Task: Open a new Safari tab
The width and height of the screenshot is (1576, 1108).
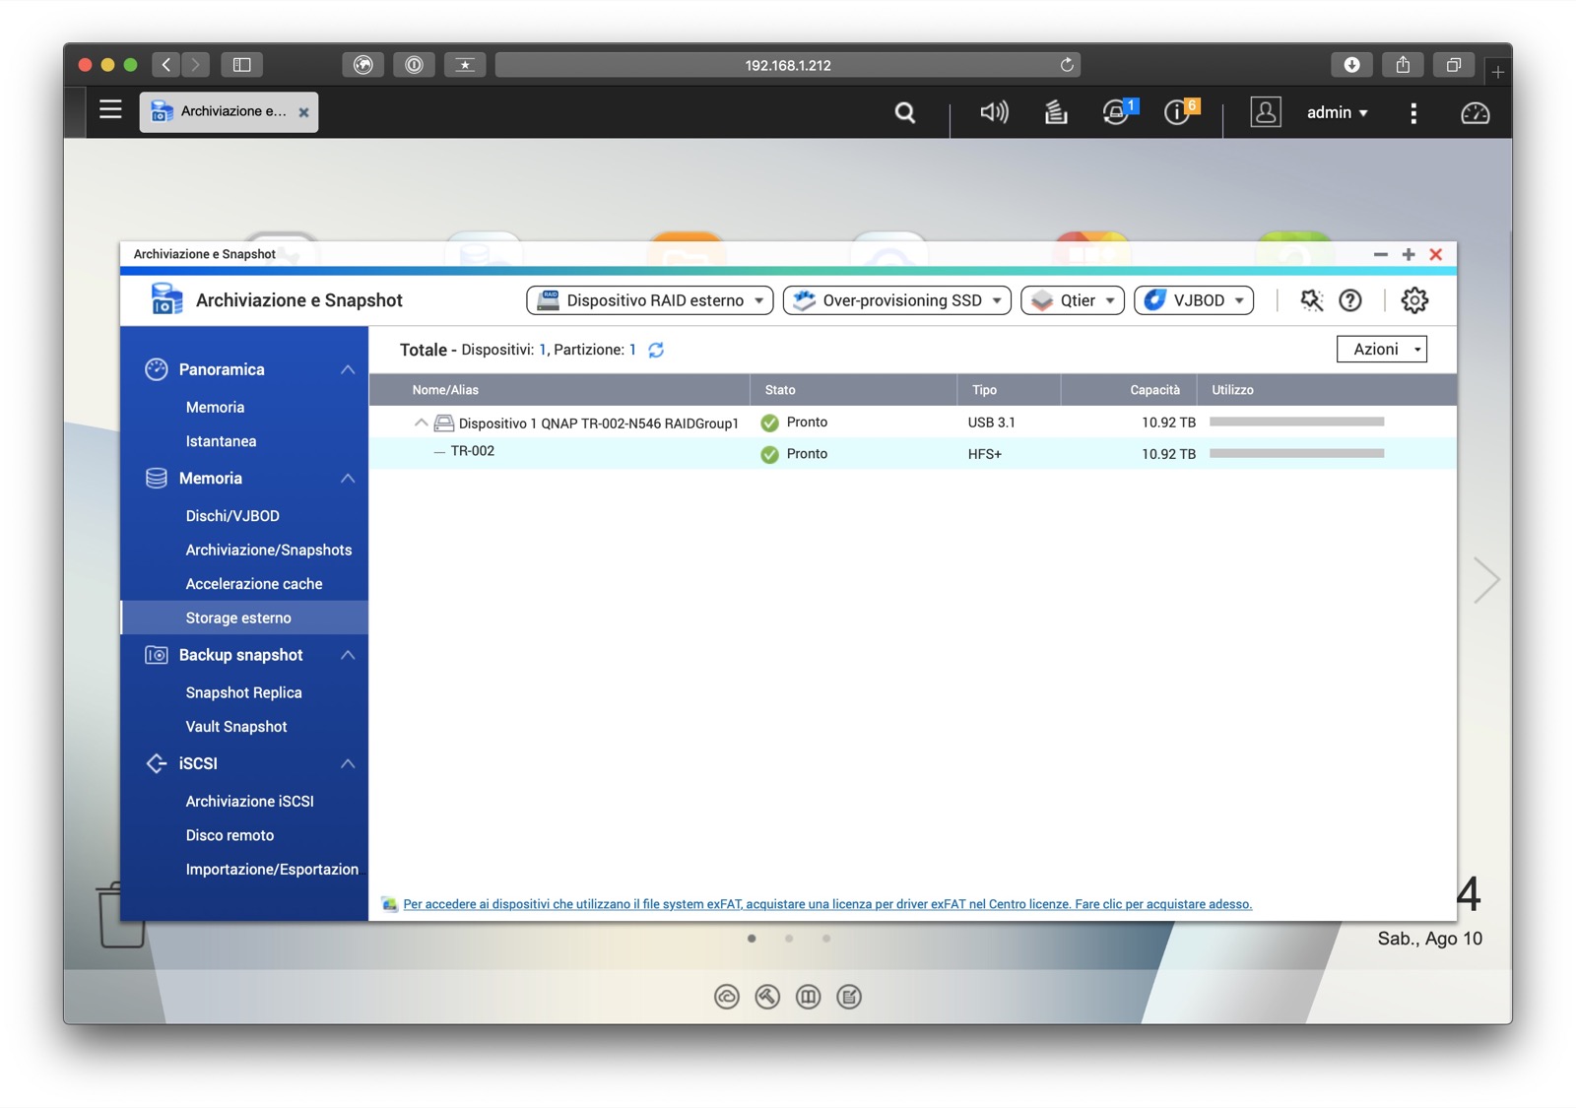Action: (x=1497, y=72)
